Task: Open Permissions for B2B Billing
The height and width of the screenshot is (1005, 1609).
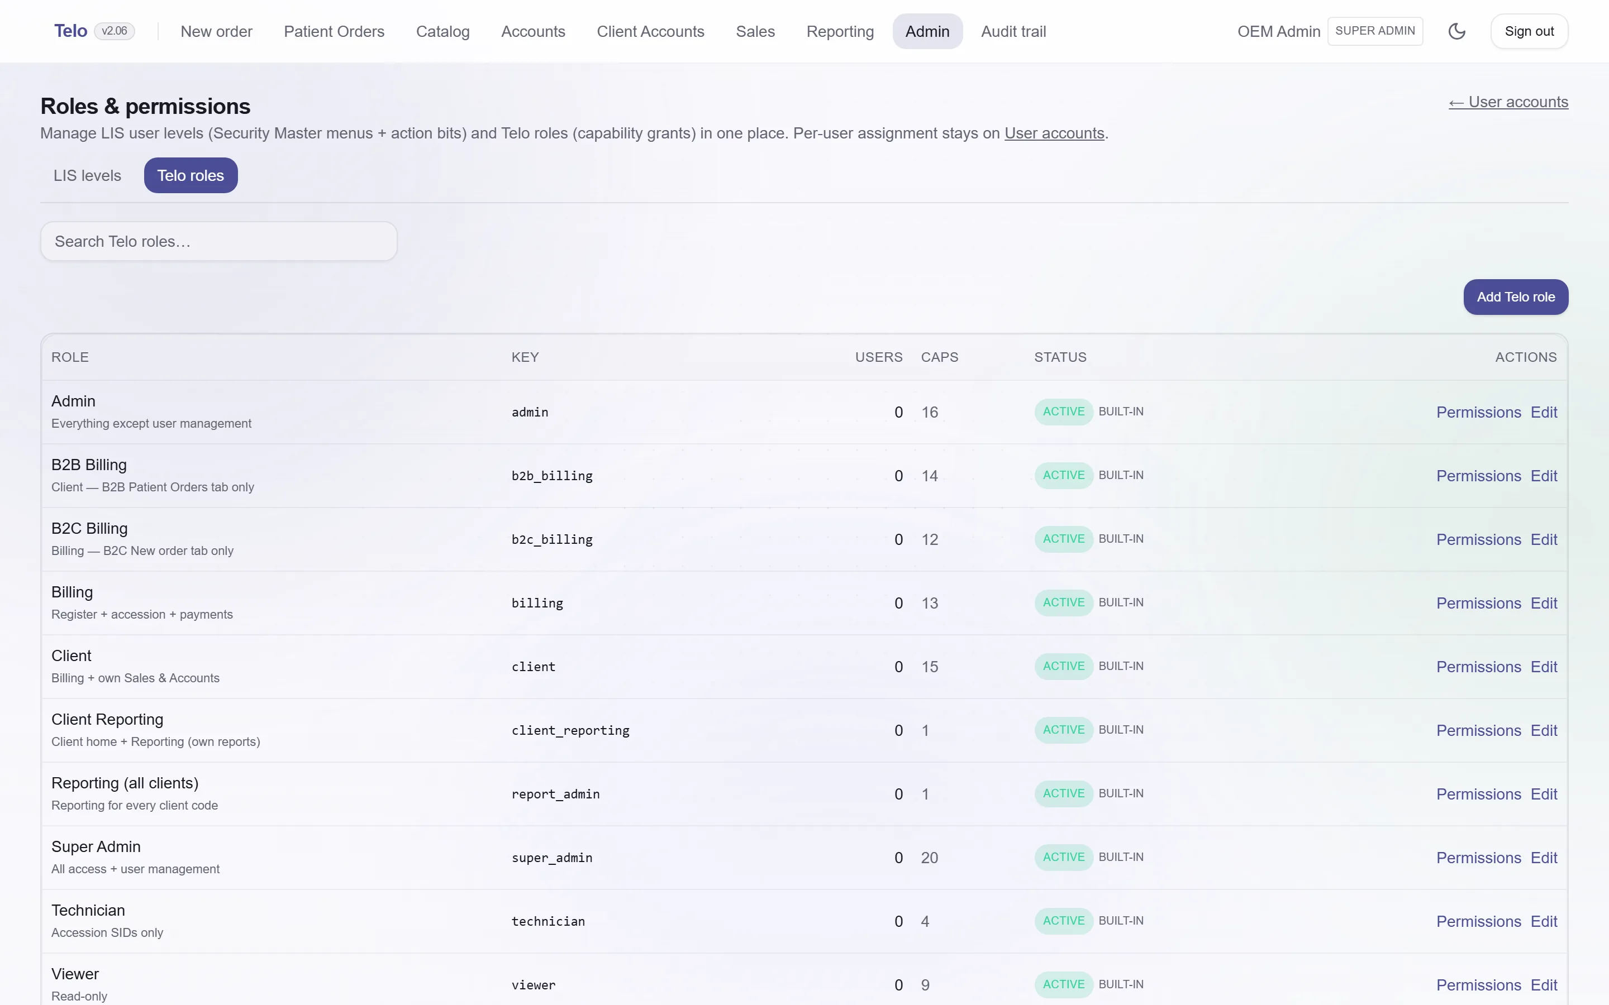Action: 1478,476
